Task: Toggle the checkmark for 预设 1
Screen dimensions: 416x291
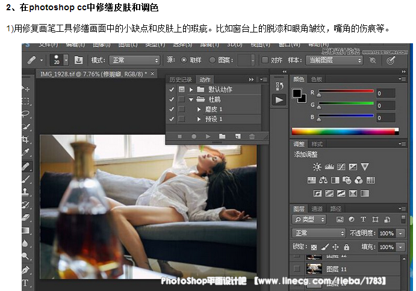Action: pos(172,119)
